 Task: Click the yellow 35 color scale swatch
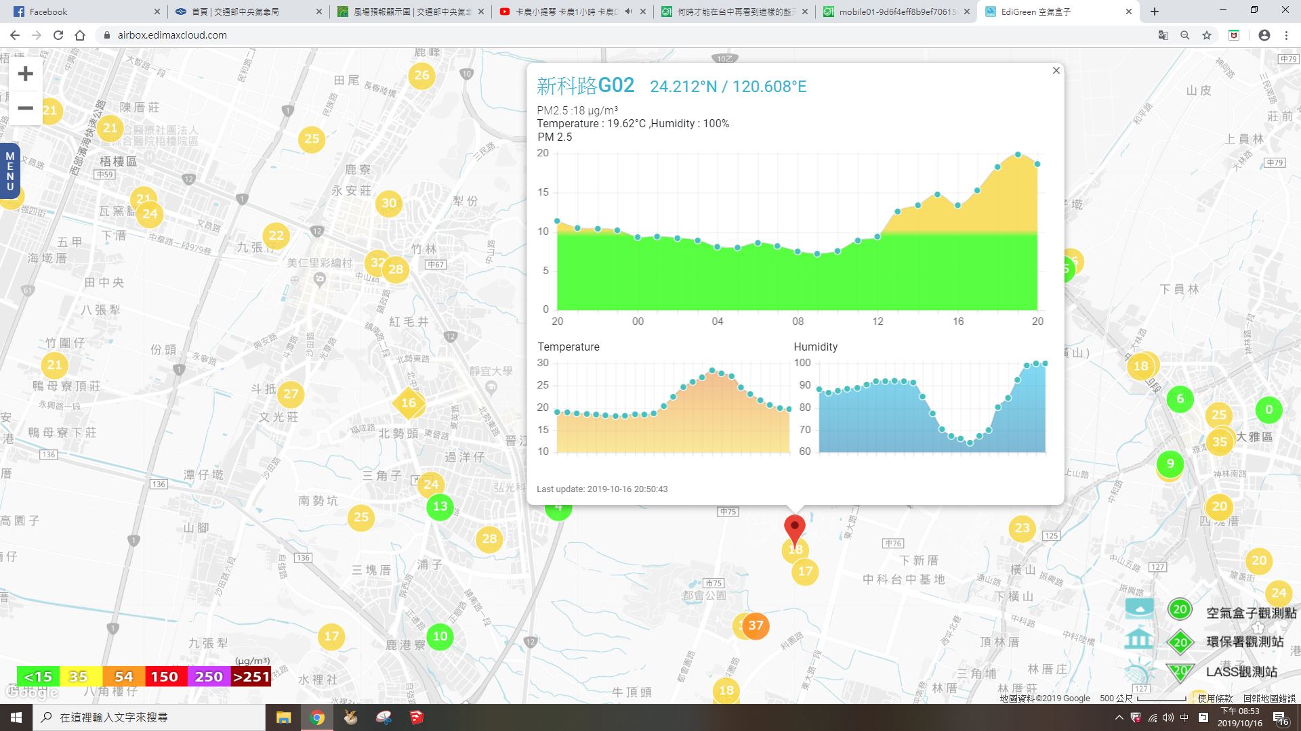pos(80,676)
